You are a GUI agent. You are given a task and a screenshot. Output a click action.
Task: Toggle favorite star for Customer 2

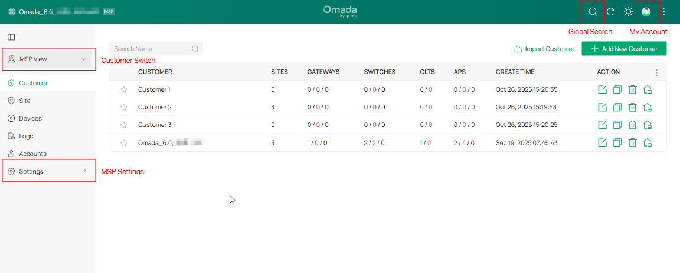point(124,108)
